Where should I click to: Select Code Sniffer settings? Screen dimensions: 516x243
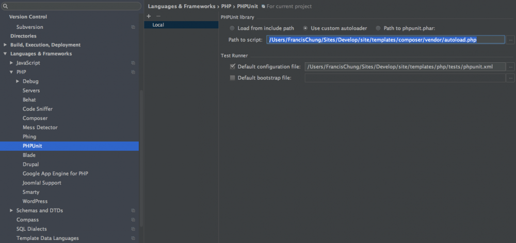point(38,109)
